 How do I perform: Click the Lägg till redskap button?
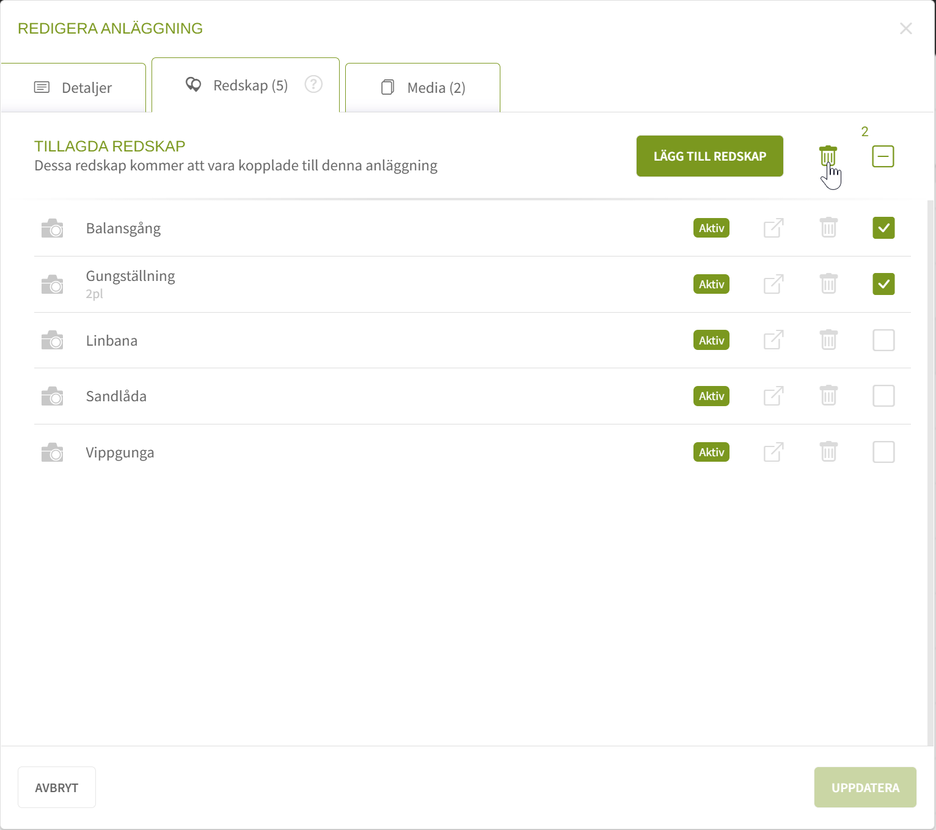709,156
